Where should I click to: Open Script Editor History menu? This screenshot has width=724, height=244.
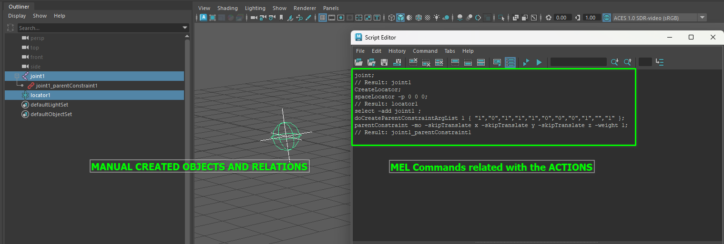click(397, 51)
